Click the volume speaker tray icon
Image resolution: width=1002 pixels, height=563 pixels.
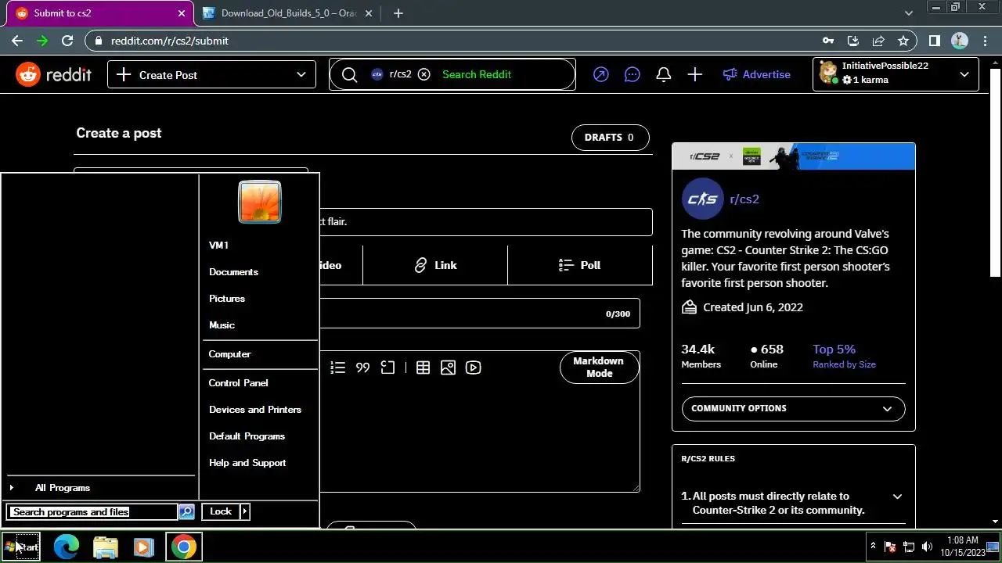[x=928, y=547]
